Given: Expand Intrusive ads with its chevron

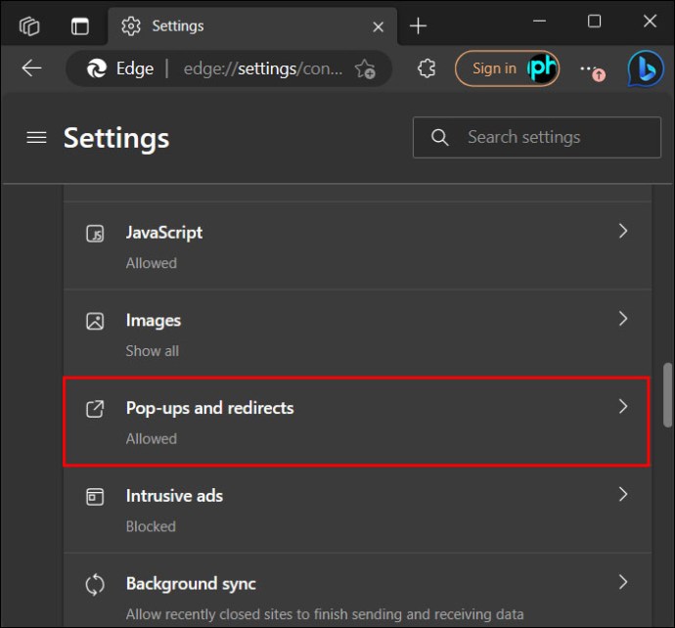Looking at the screenshot, I should coord(623,494).
